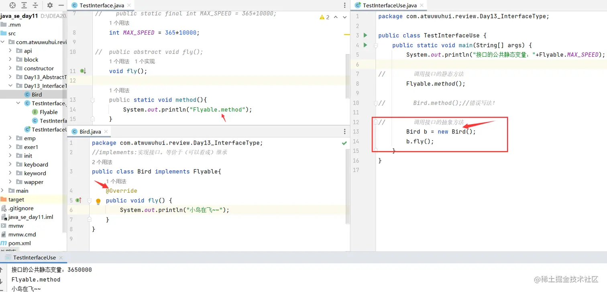Click the '1 个实现' inlay hint
Image resolution: width=607 pixels, height=292 pixels.
145,61
